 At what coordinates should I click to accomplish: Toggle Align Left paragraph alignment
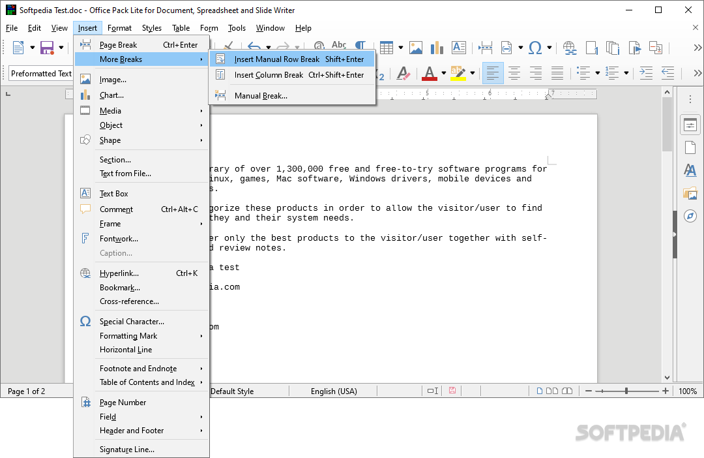pyautogui.click(x=493, y=73)
